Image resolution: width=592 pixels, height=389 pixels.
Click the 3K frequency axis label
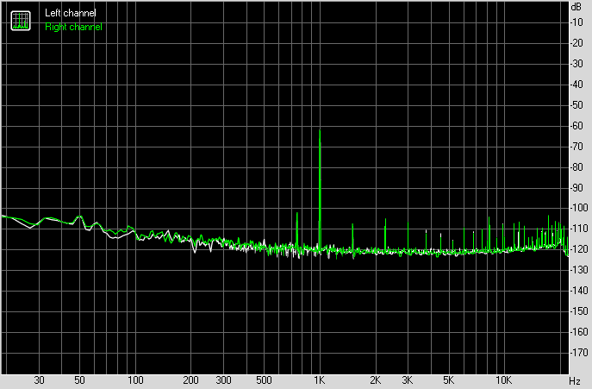pyautogui.click(x=408, y=380)
